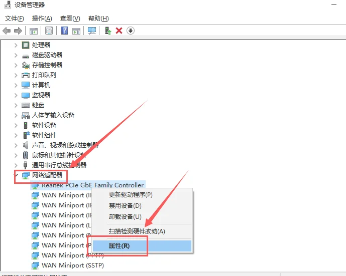Viewport: 346px width, 276px height.
Task: Open the 查看(V) menu
Action: pos(70,19)
